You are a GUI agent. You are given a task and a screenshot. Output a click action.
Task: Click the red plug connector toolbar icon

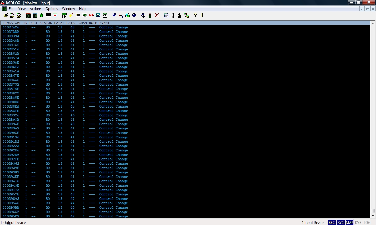click(91, 15)
